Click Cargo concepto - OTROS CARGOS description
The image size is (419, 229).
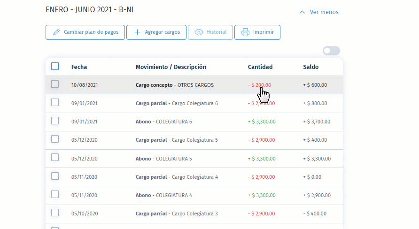[x=174, y=85]
